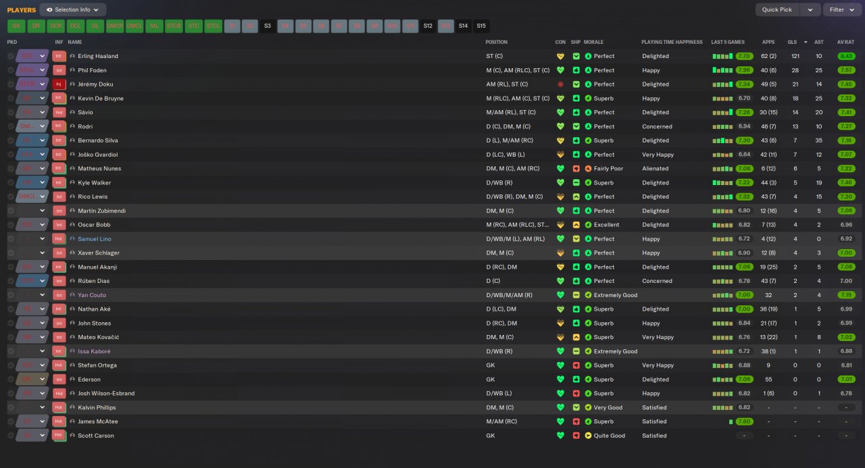The width and height of the screenshot is (865, 468).
Task: Click Phil Foden's last 5 games form bars
Action: [722, 70]
